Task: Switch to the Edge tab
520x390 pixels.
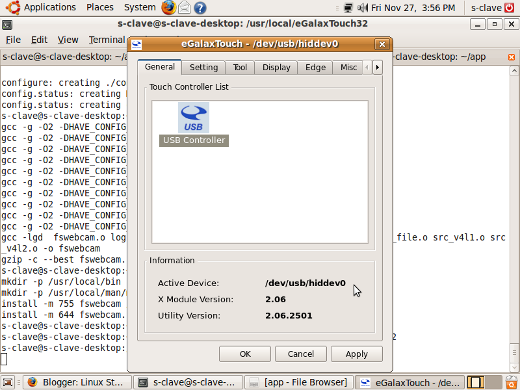Action: point(315,68)
